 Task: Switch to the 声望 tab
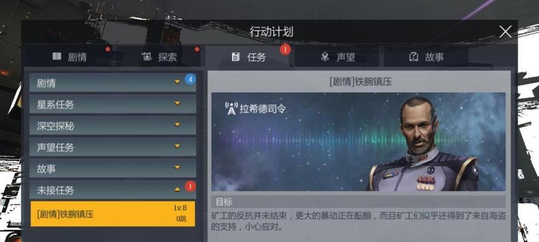[337, 57]
